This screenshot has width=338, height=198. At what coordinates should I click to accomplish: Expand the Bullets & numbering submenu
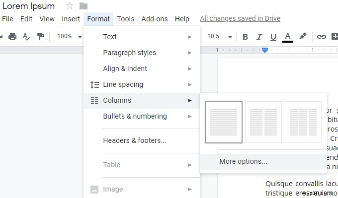(142, 117)
